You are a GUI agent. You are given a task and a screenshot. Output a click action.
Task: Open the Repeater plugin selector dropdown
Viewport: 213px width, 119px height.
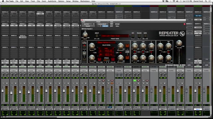click(x=88, y=26)
